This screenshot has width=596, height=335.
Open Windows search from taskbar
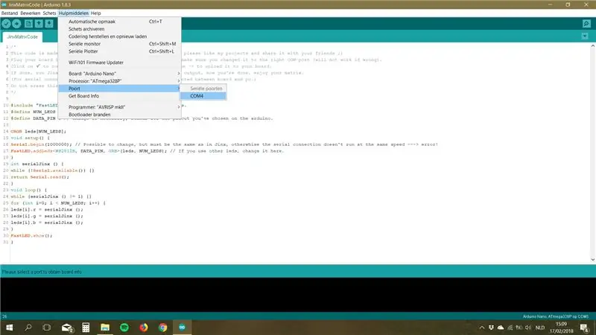point(28,328)
